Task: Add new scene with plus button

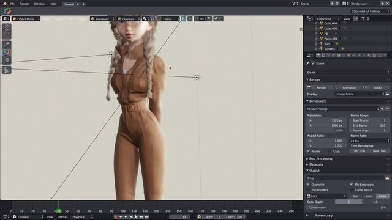Action: point(332,4)
